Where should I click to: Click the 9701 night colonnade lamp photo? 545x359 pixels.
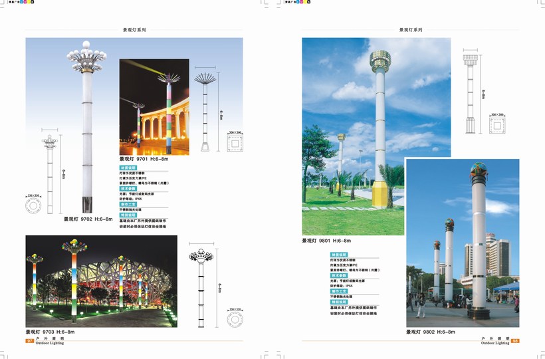[154, 107]
